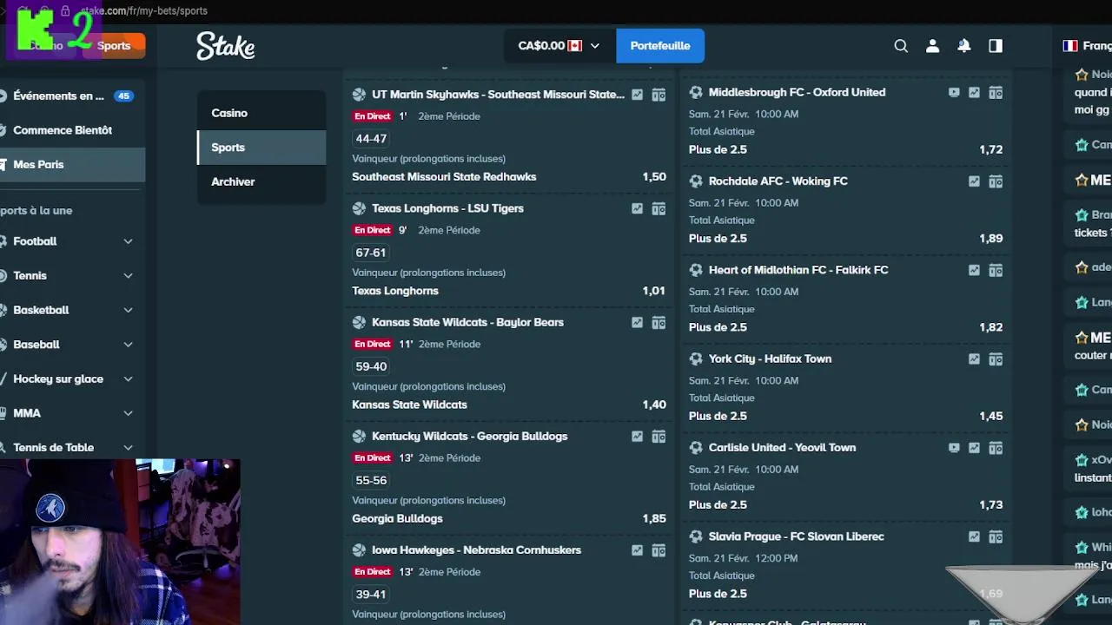Open the Français language selector
The image size is (1112, 625).
click(x=1087, y=46)
